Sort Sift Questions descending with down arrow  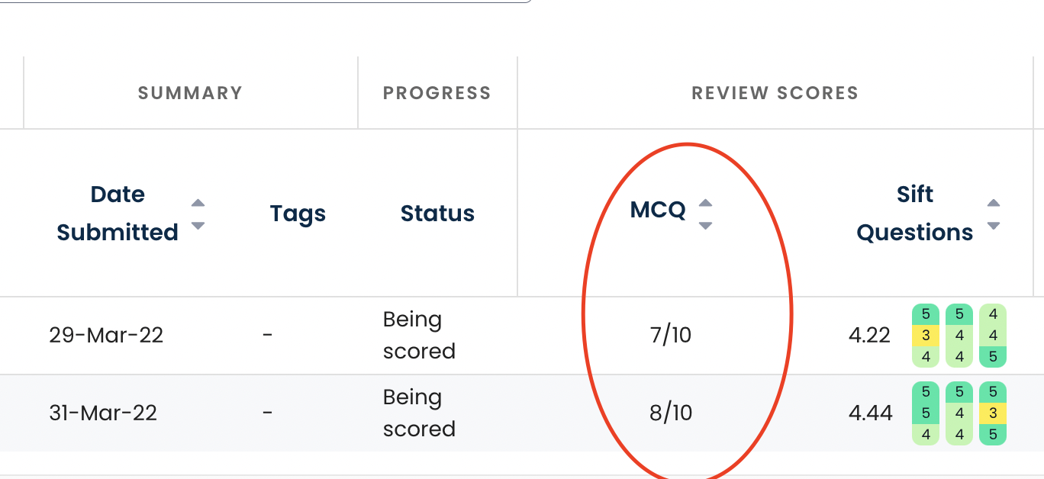(993, 226)
